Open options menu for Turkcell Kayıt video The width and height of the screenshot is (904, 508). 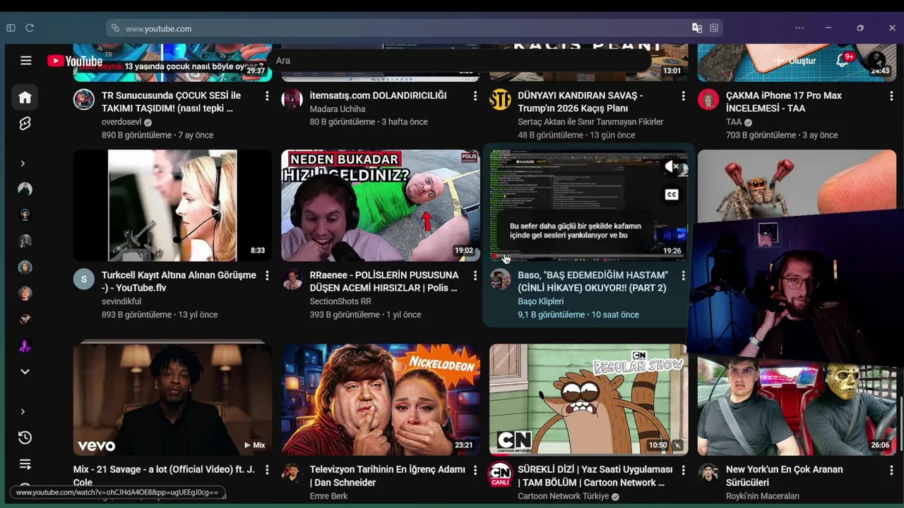[x=267, y=276]
